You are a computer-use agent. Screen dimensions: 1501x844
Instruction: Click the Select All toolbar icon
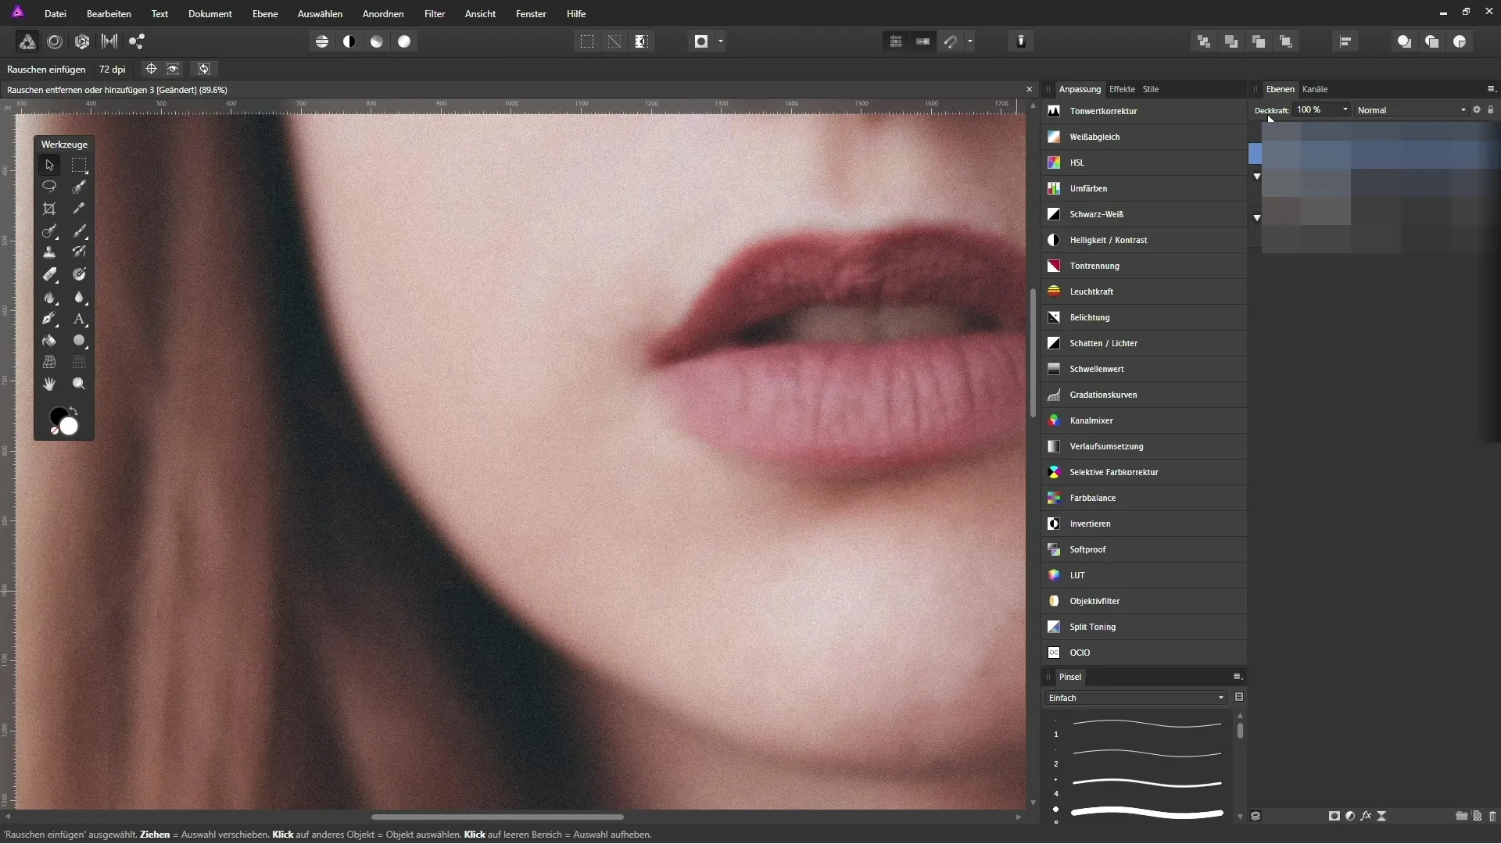[x=587, y=41]
